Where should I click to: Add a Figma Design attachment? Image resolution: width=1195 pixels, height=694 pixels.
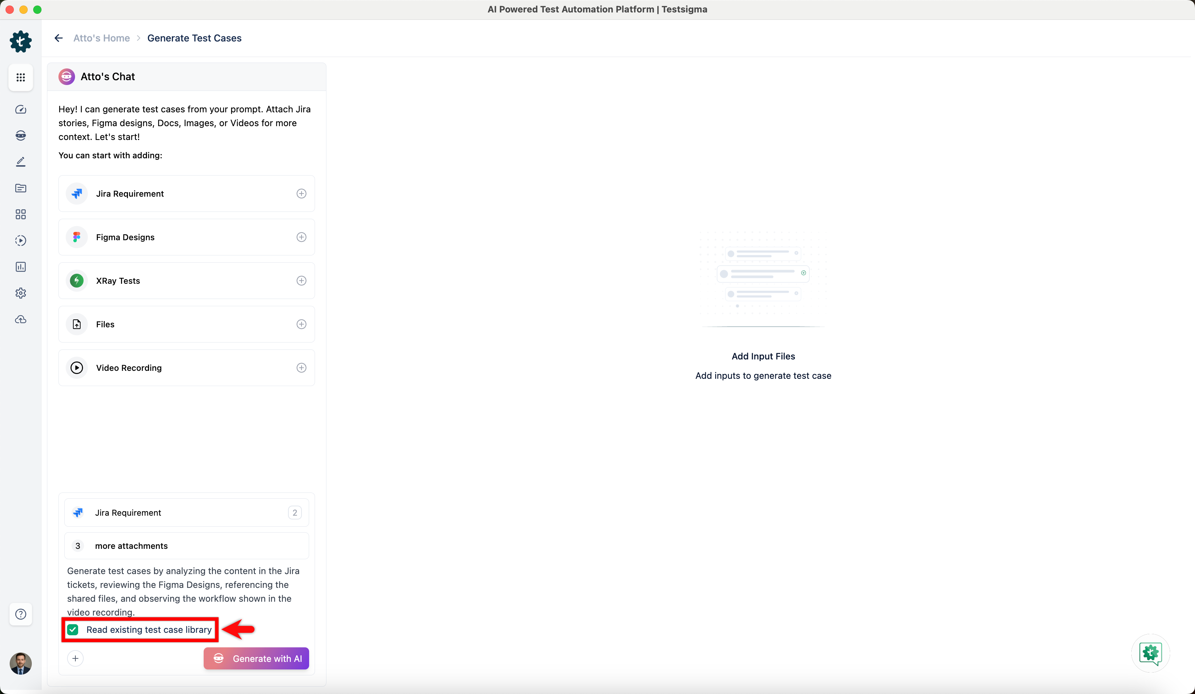coord(302,237)
